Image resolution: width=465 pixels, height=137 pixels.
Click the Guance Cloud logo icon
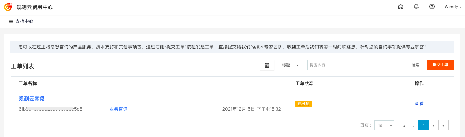coord(8,7)
